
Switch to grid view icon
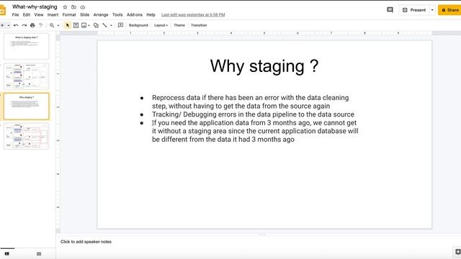[x=39, y=254]
